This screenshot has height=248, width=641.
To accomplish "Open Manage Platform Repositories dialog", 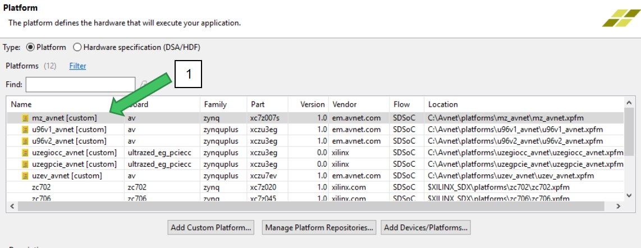I will coord(319,228).
